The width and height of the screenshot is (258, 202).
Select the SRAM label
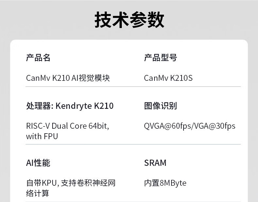[155, 163]
